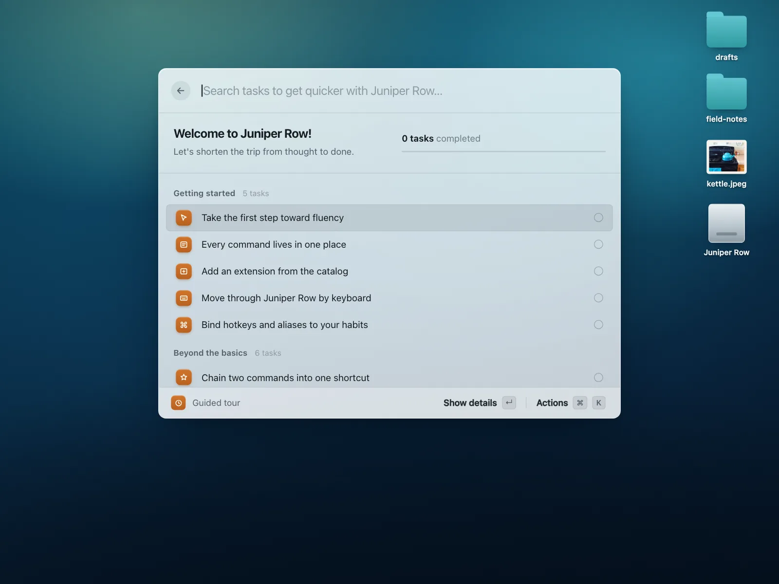The height and width of the screenshot is (584, 779).
Task: Click the '0 tasks completed' text
Action: tap(441, 139)
